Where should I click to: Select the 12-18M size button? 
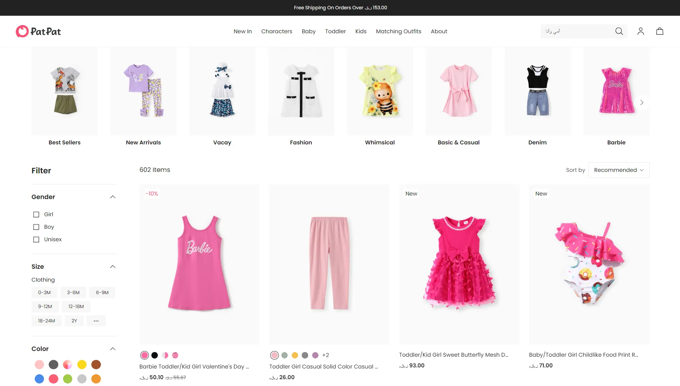(x=76, y=307)
